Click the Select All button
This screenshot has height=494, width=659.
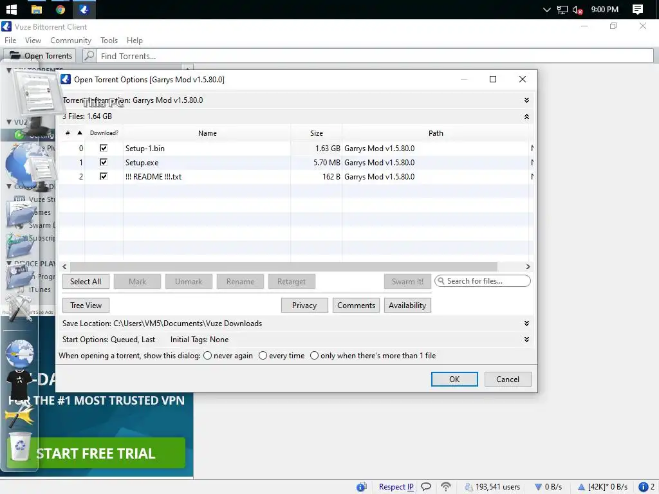tap(86, 282)
